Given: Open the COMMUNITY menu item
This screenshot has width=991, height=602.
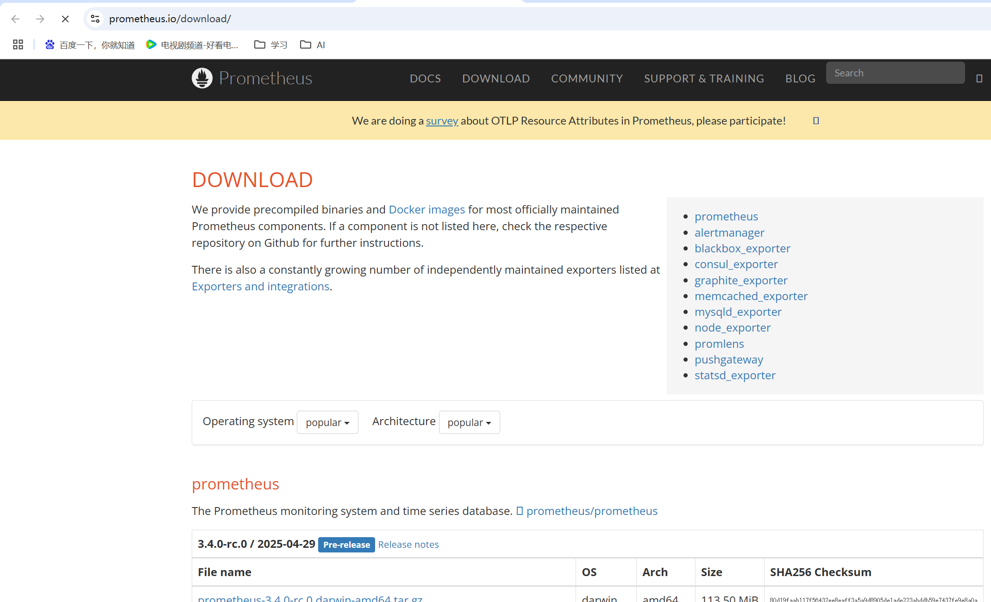Looking at the screenshot, I should coord(587,79).
